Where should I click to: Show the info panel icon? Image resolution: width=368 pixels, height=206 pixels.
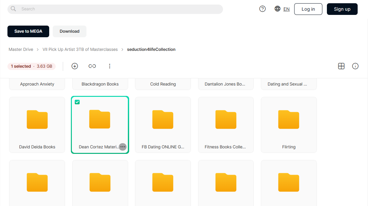point(355,66)
